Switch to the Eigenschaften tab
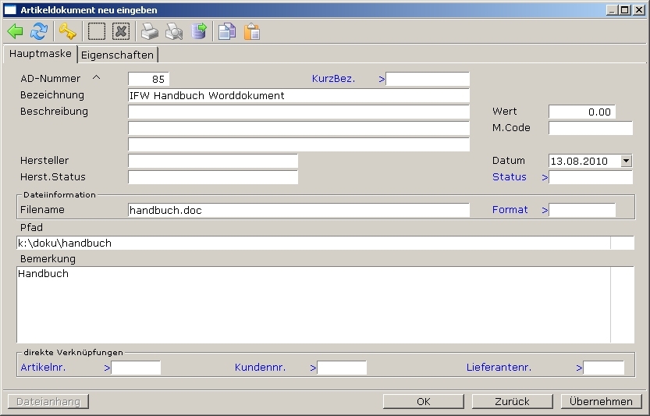The image size is (650, 416). click(x=117, y=55)
